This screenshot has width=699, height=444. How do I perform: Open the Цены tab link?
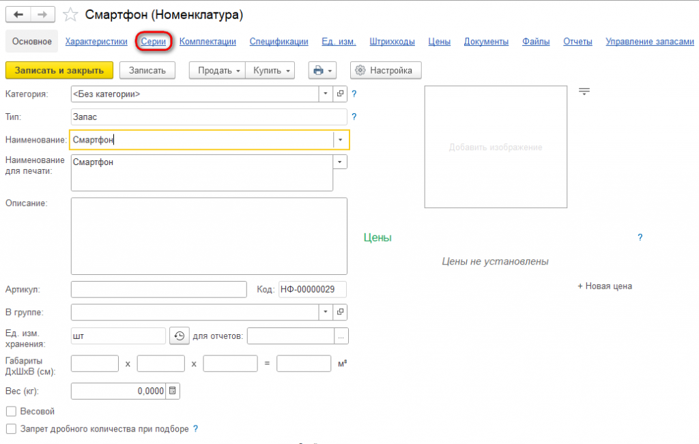(439, 42)
